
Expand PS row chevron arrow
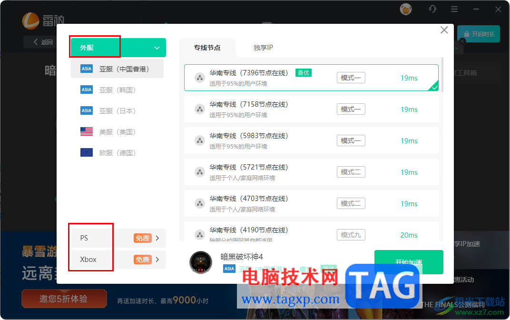tap(157, 238)
